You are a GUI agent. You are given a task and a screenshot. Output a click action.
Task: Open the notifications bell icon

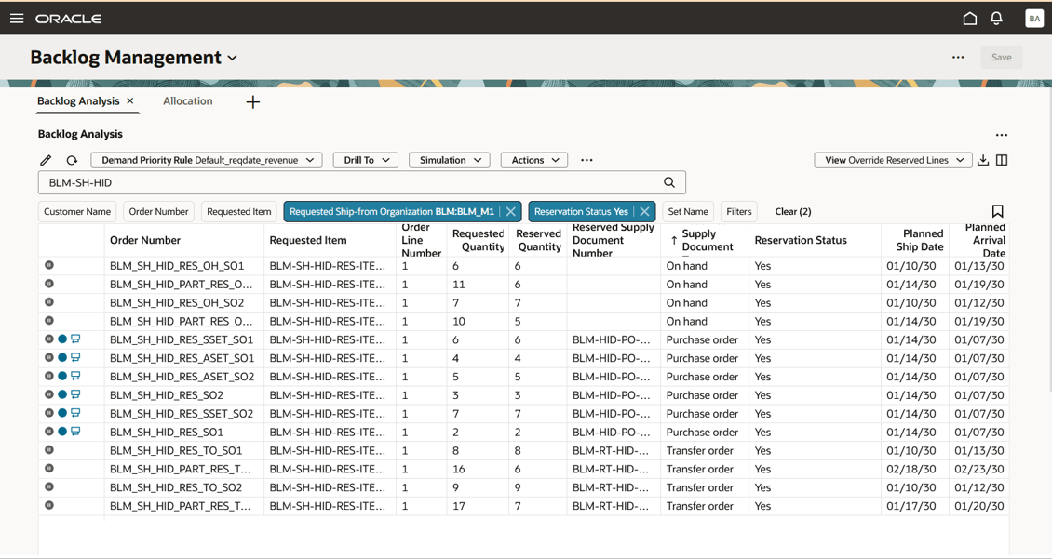point(994,18)
